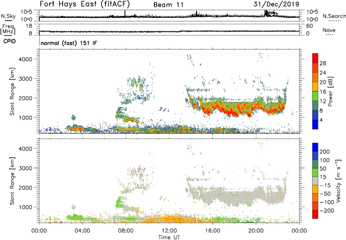Click the '16:00' time axis tick label
This screenshot has width=346, height=240.
pyautogui.click(x=212, y=231)
